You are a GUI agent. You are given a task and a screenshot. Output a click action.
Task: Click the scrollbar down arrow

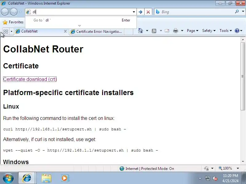pos(243,162)
